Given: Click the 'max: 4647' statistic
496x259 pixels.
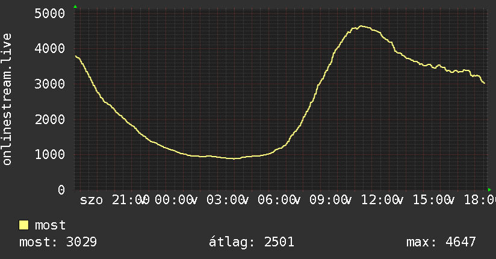Looking at the screenshot, I should click(441, 242).
